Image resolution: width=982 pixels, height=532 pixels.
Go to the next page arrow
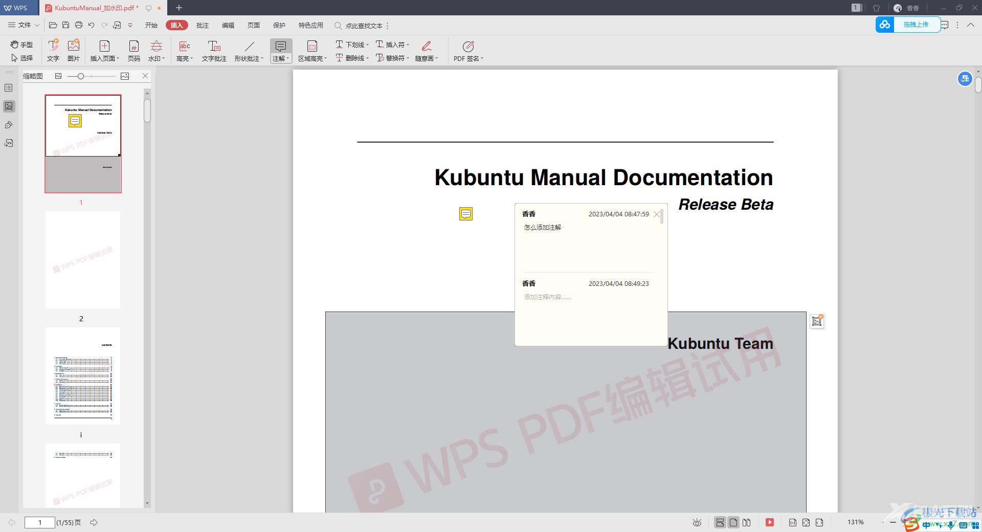coord(94,522)
